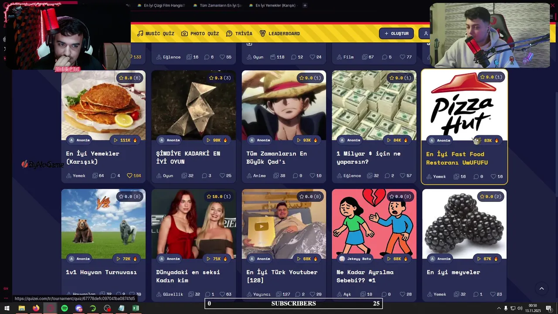Like the 'En İyi Yemekler (Karışık)' quiz heart
558x314 pixels.
(129, 176)
